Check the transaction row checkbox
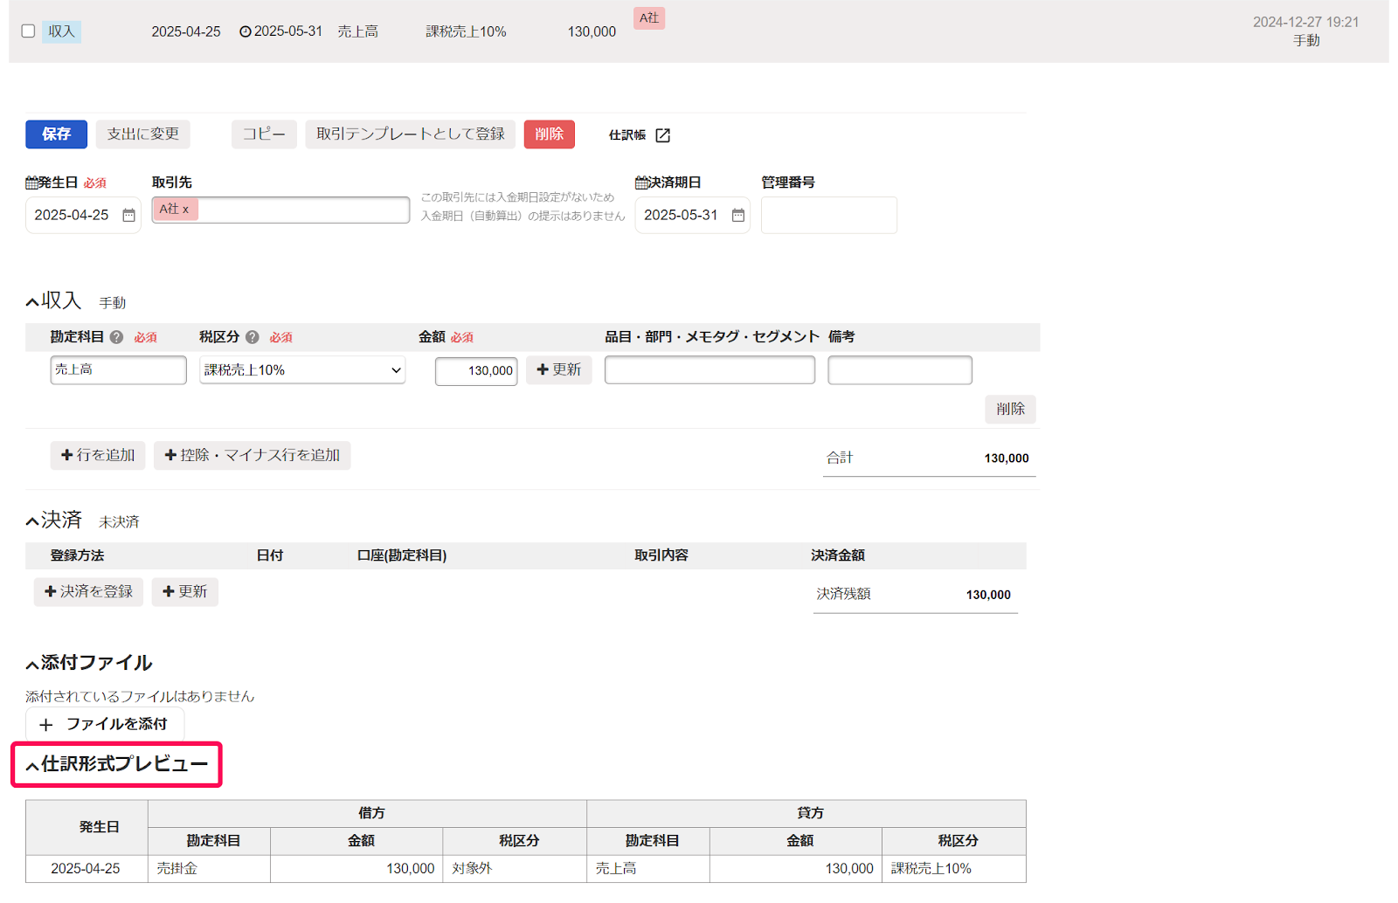The image size is (1398, 903). click(28, 31)
